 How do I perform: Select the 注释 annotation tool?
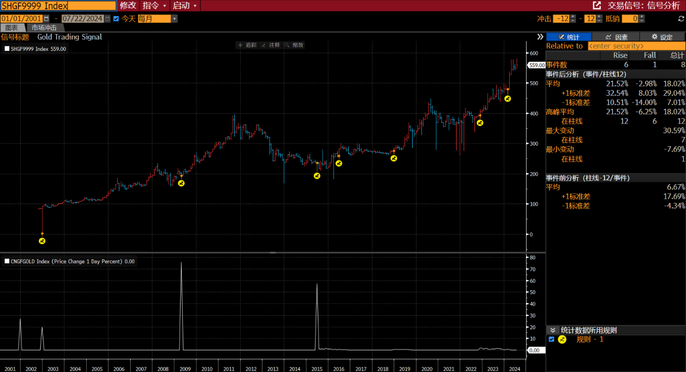click(x=270, y=45)
